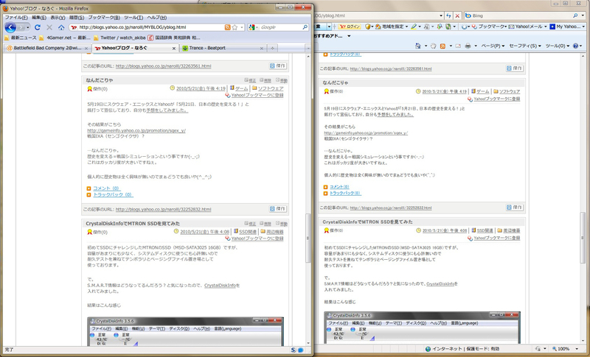Go back in Firefox using the back arrow

(x=10, y=27)
